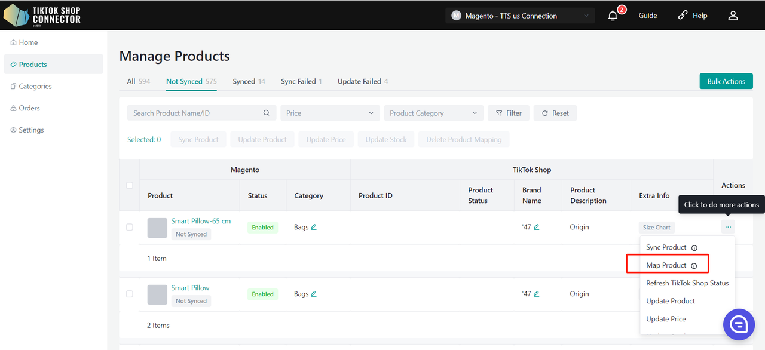Screen dimensions: 765x350
Task: Expand the Product Category dropdown
Action: coord(433,113)
